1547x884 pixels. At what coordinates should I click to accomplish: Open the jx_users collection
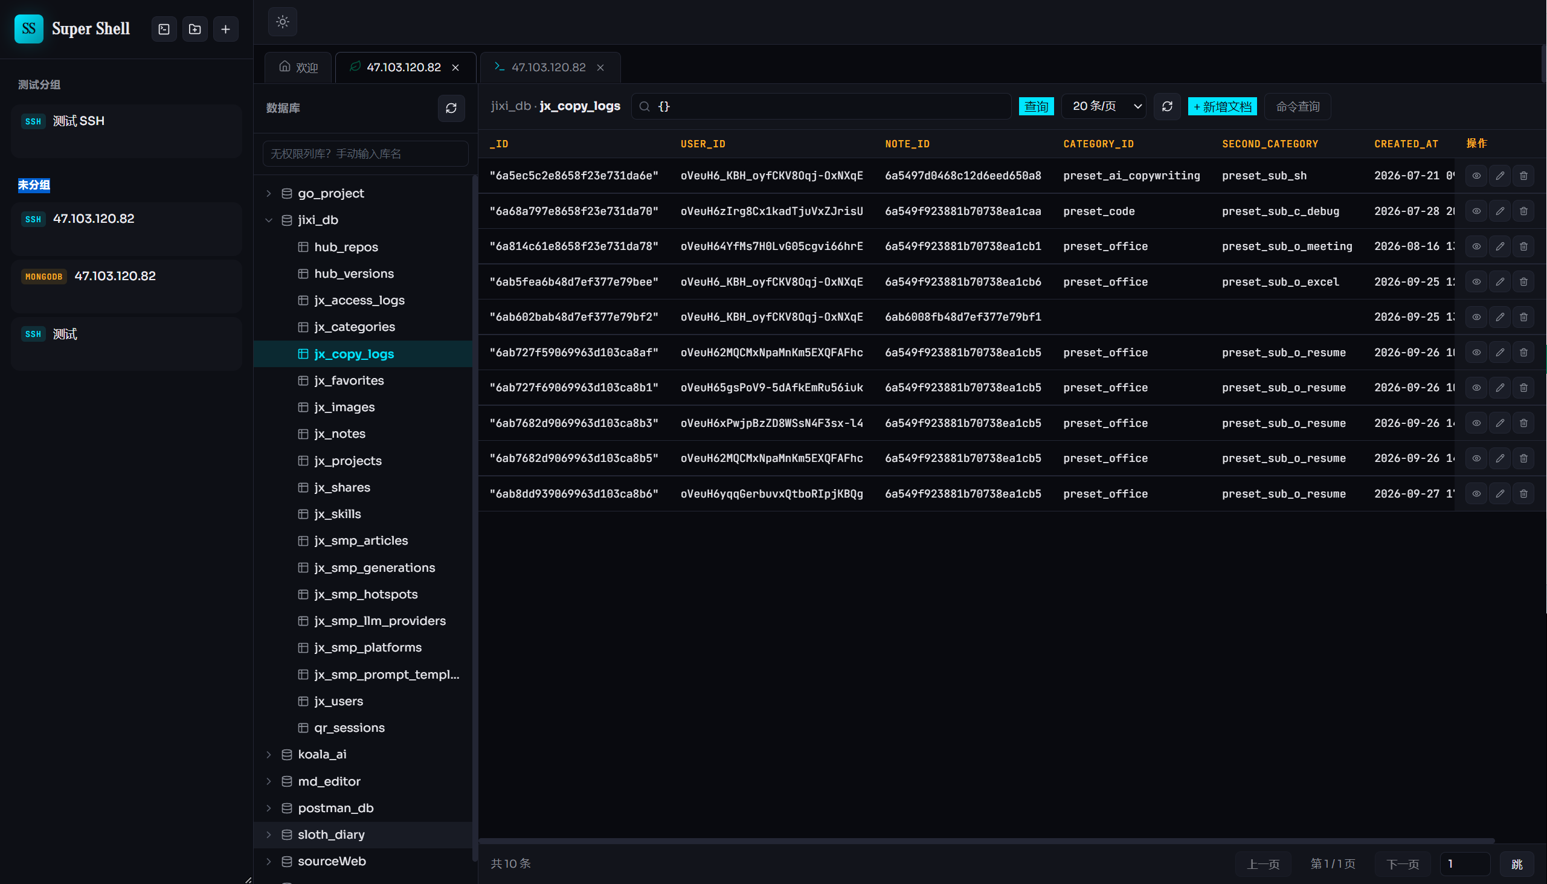point(362,701)
